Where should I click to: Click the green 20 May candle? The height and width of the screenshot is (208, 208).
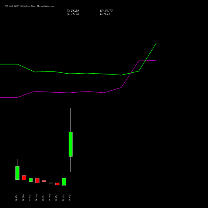[x=64, y=182]
